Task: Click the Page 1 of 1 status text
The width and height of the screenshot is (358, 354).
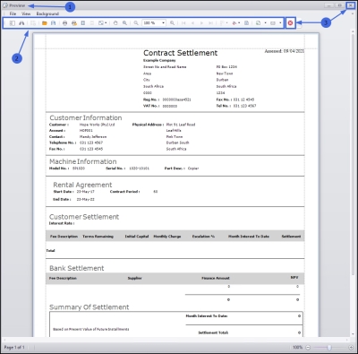Action: pos(14,348)
